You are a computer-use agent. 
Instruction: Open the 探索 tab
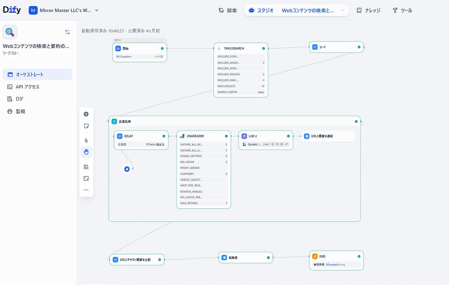point(228,11)
